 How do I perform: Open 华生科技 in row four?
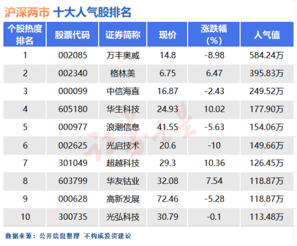pyautogui.click(x=123, y=109)
